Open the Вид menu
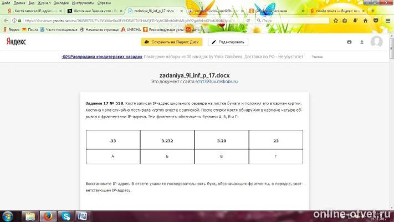 (31, 3)
